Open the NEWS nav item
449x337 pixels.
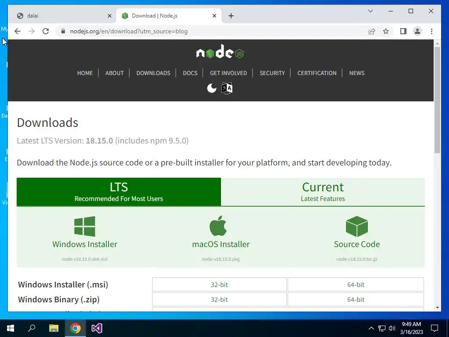tap(356, 73)
